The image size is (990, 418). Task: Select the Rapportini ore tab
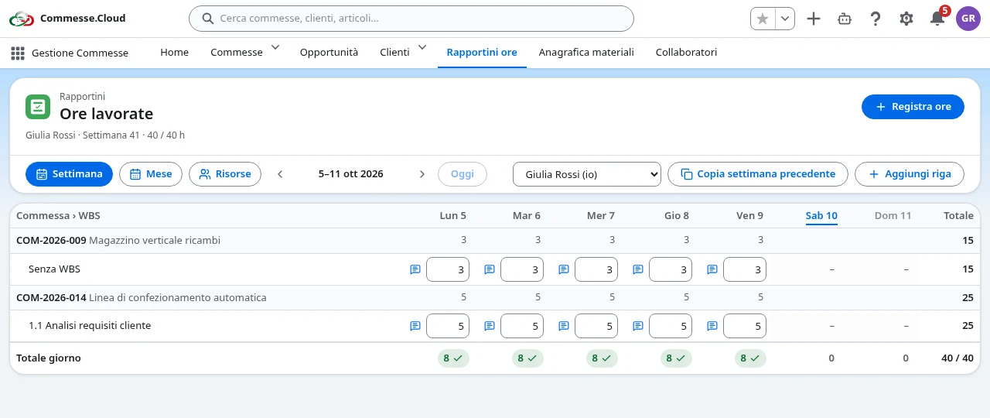click(482, 53)
